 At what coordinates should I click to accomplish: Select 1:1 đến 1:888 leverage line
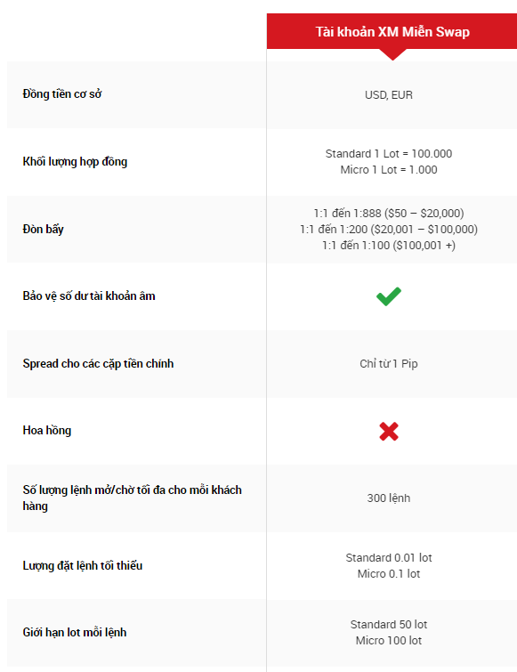(x=389, y=213)
